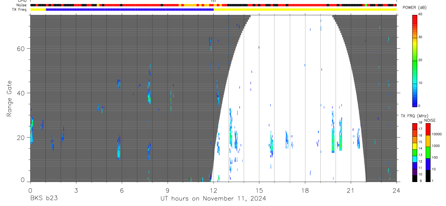Viewport: 446px width, 206px height.
Task: Click the 1 label on NOISE legend
Action: [432, 181]
